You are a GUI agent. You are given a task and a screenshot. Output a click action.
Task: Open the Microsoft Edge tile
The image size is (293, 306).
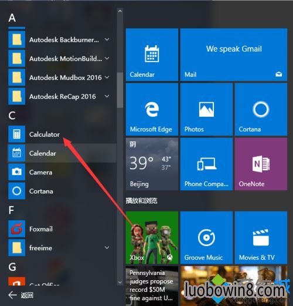[152, 109]
